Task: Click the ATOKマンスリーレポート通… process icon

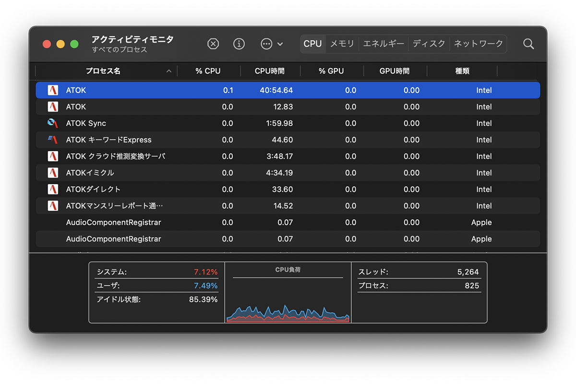Action: (53, 205)
